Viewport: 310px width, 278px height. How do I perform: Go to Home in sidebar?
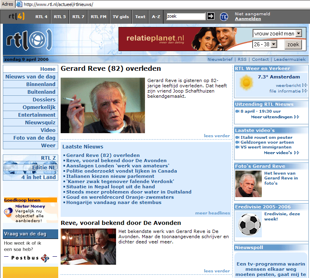coord(31,69)
